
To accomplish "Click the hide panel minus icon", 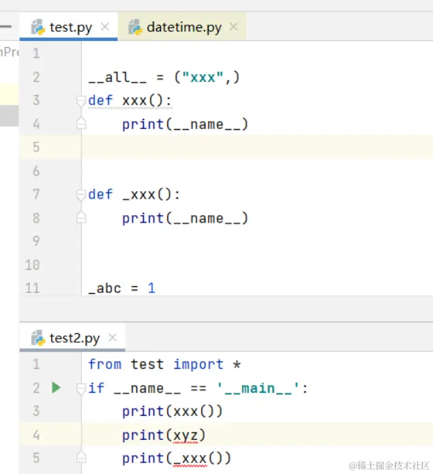I will click(5, 27).
